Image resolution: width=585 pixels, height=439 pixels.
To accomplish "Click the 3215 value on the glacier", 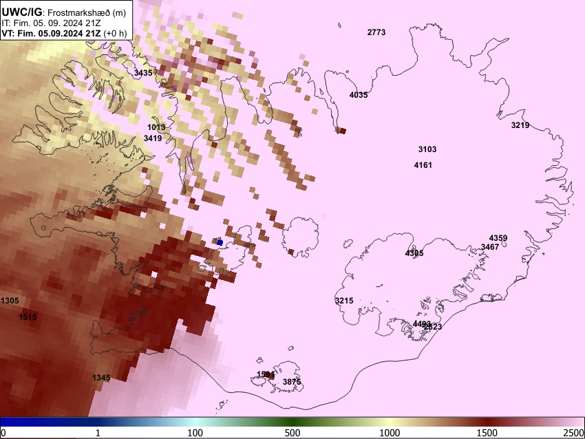I will click(344, 301).
